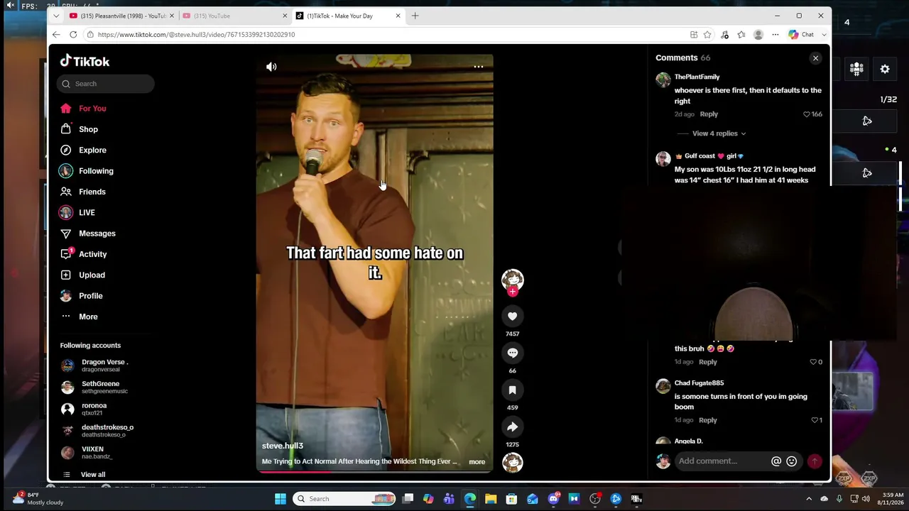This screenshot has width=909, height=511.
Task: Open the emoji picker in comment box
Action: pos(792,461)
